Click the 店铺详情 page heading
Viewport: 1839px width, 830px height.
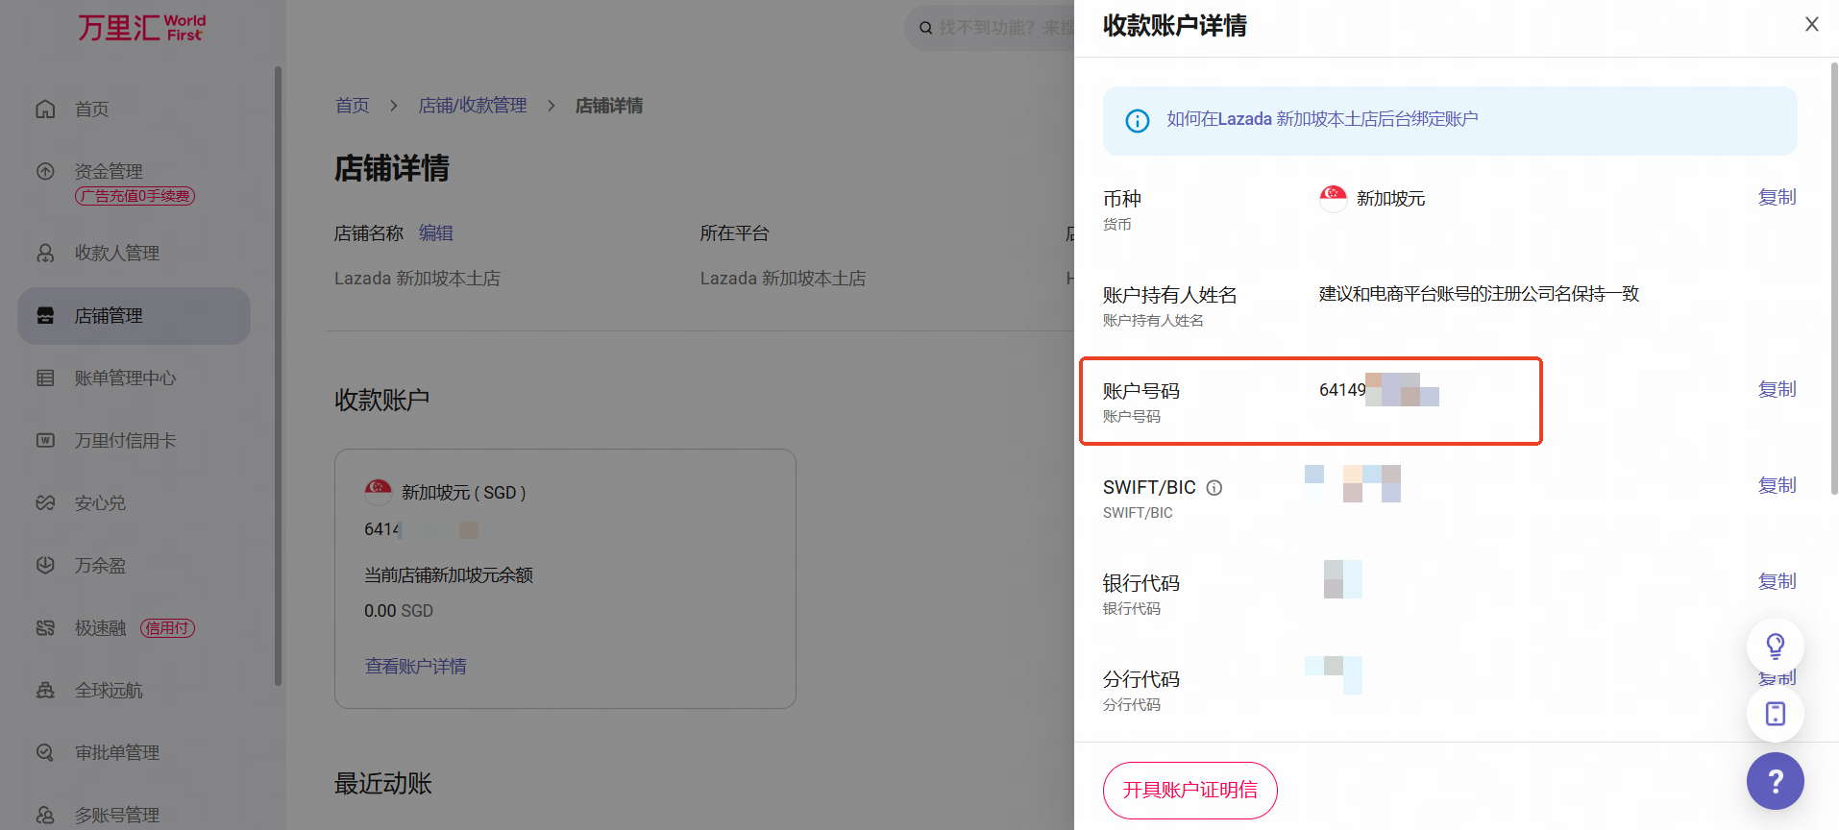tap(392, 168)
